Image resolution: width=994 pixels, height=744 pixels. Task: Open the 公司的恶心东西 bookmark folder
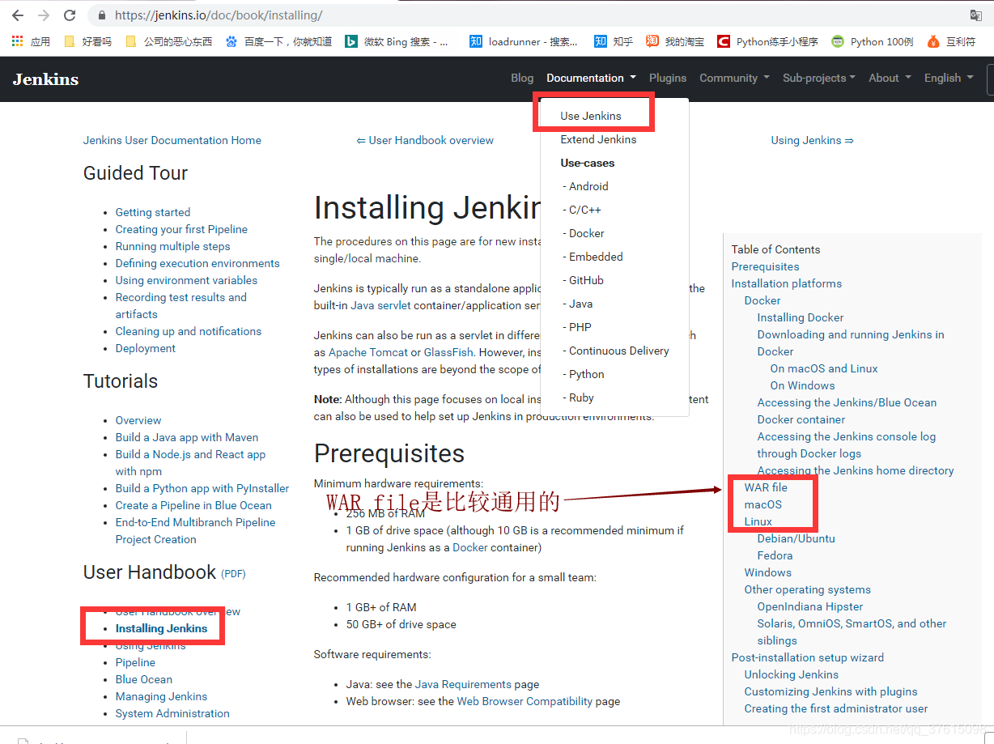(x=169, y=41)
